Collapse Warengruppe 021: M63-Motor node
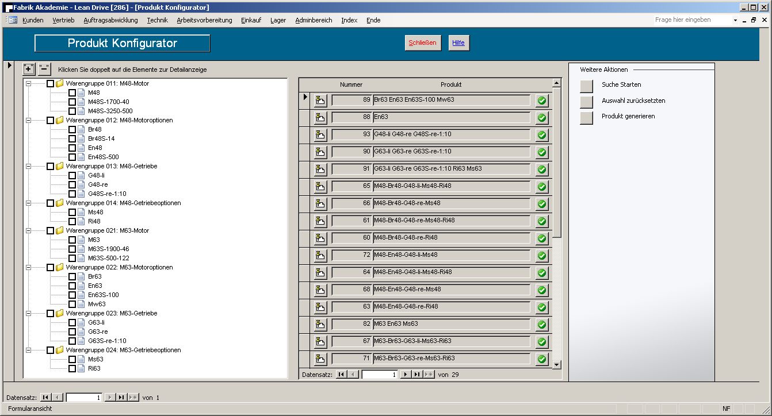The height and width of the screenshot is (416, 772). tap(28, 230)
